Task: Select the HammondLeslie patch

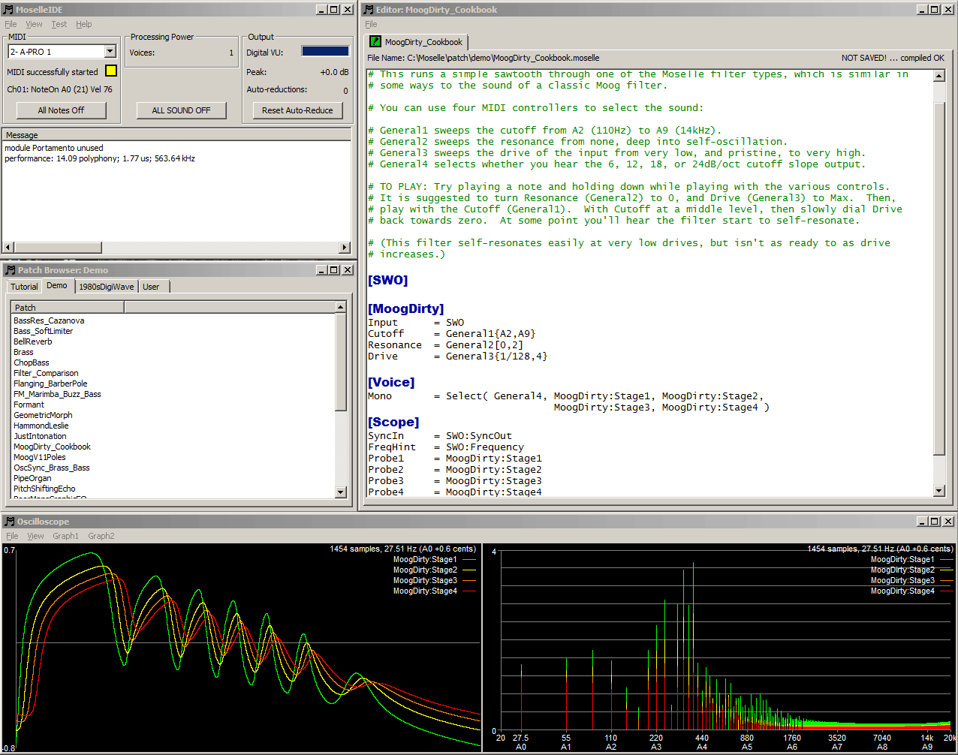Action: pos(41,426)
